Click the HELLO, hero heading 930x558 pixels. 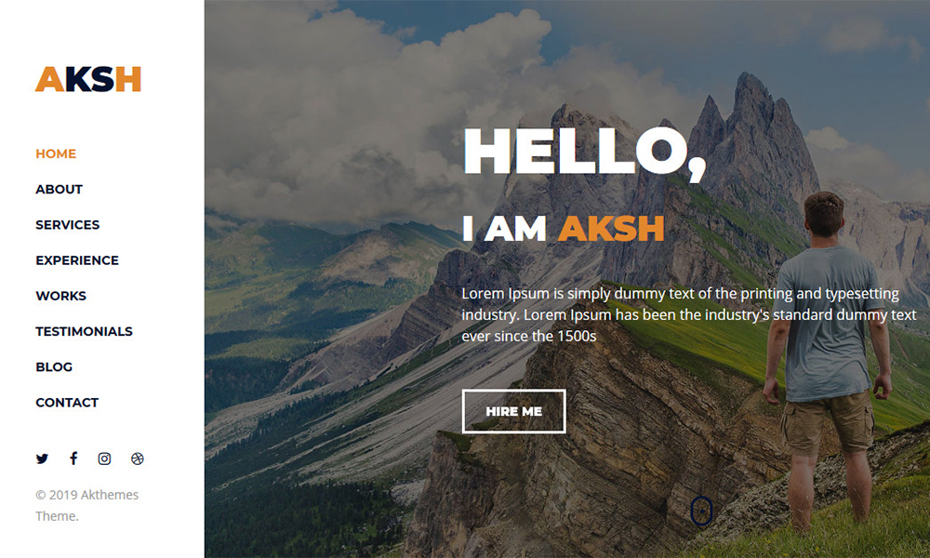[x=584, y=153]
